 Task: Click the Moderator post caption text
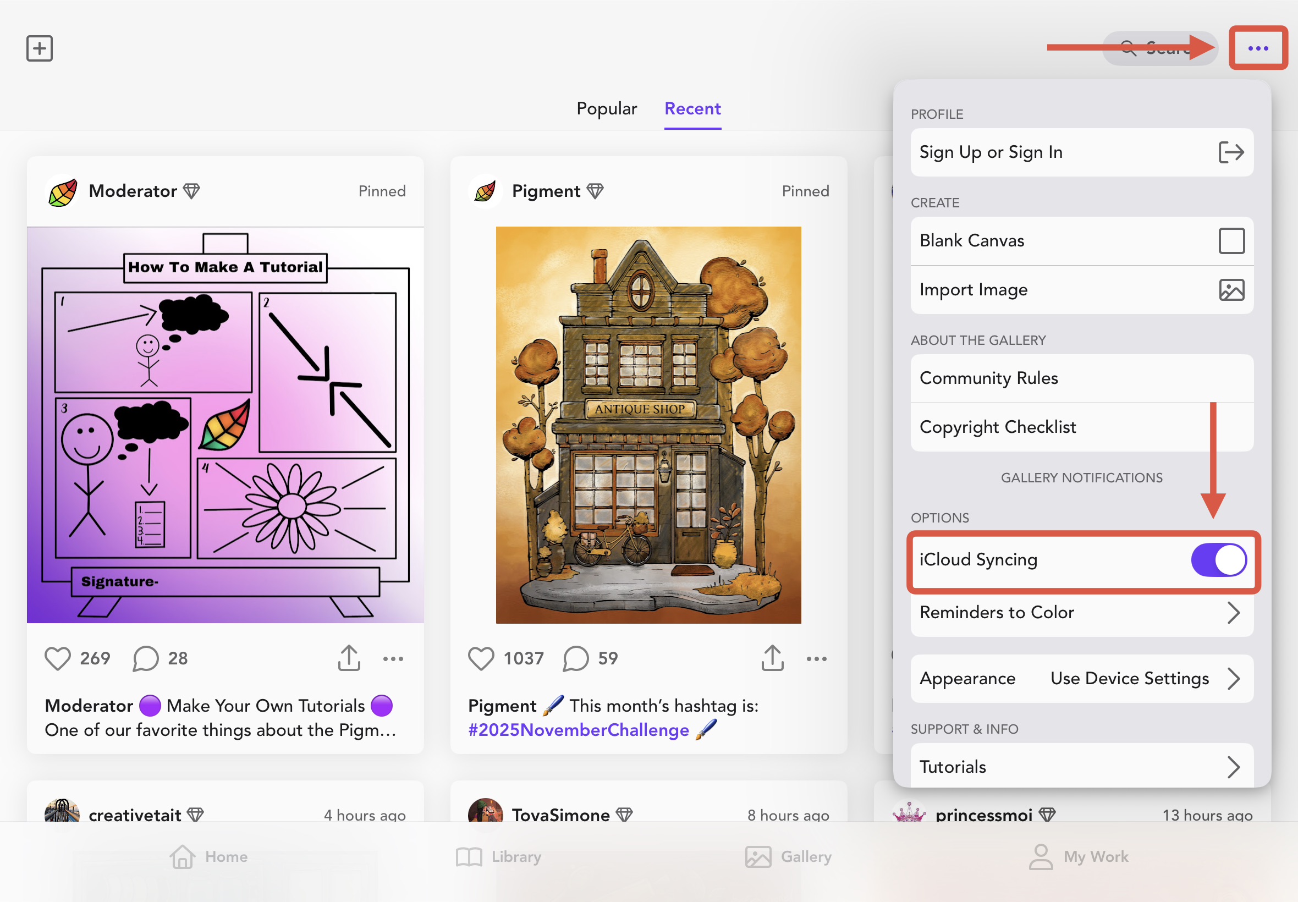(221, 718)
